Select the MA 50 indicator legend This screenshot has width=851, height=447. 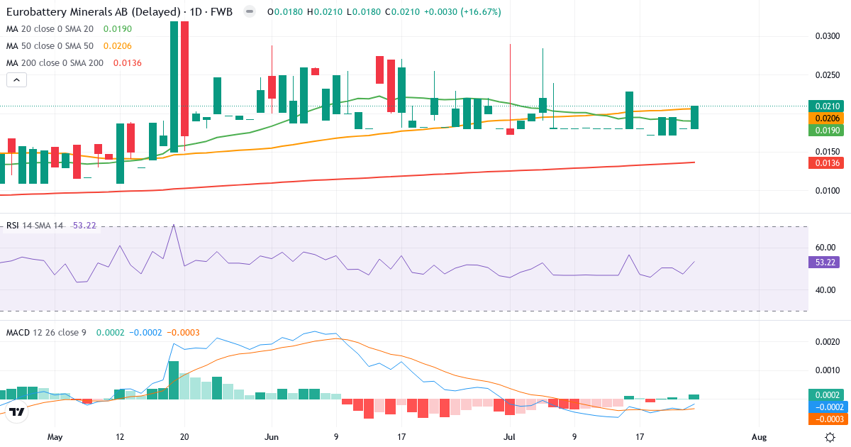click(x=51, y=46)
